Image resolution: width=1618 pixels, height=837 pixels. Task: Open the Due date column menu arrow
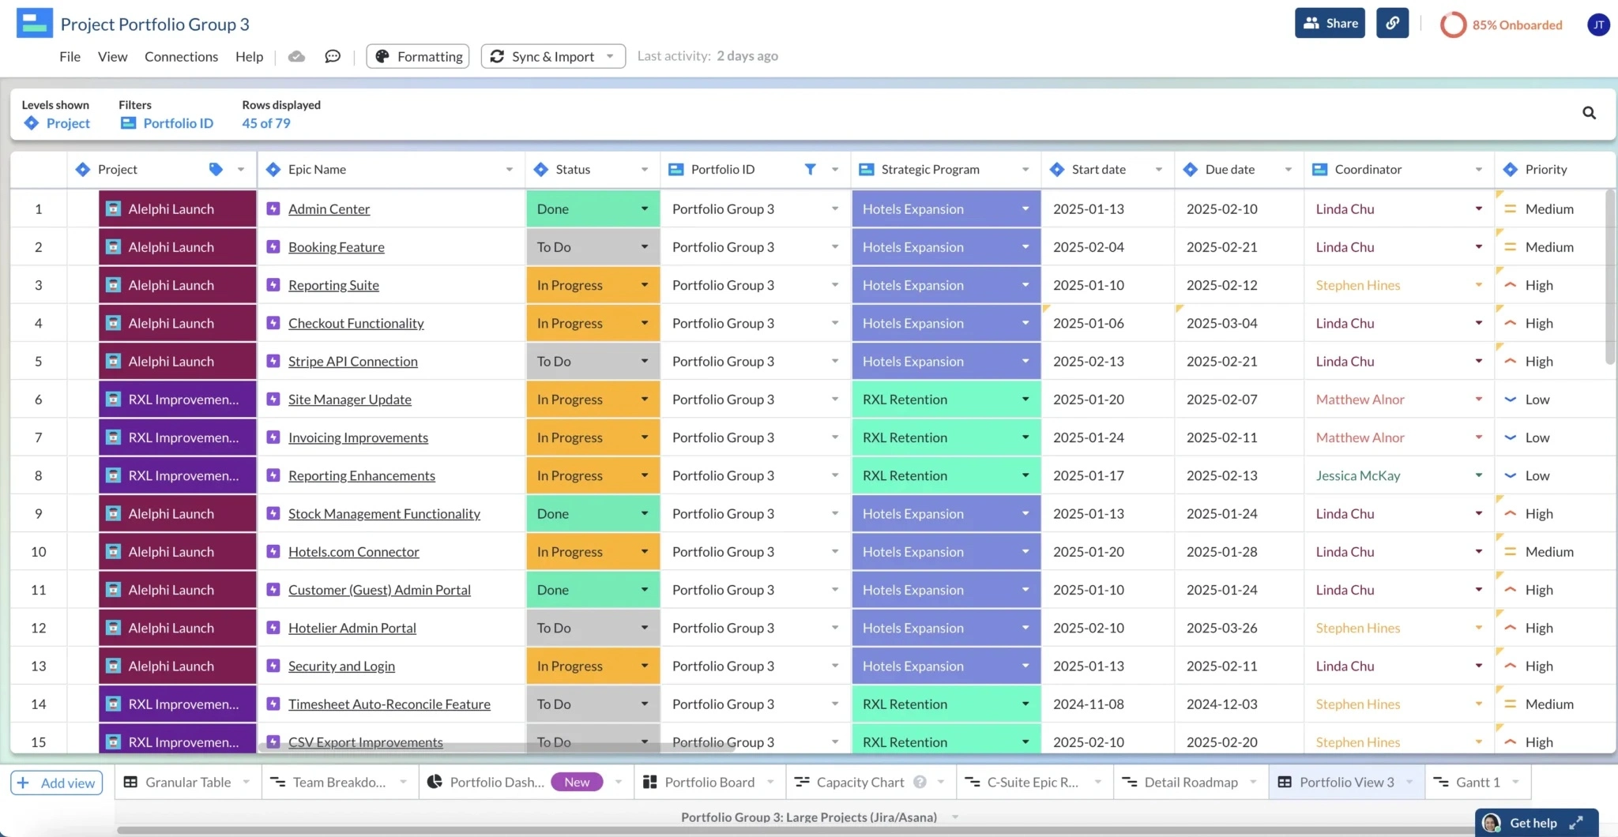(x=1289, y=169)
